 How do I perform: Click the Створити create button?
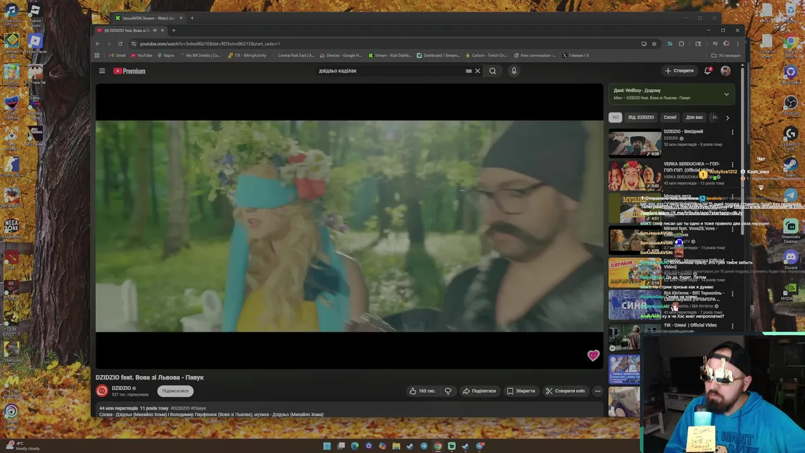(679, 71)
